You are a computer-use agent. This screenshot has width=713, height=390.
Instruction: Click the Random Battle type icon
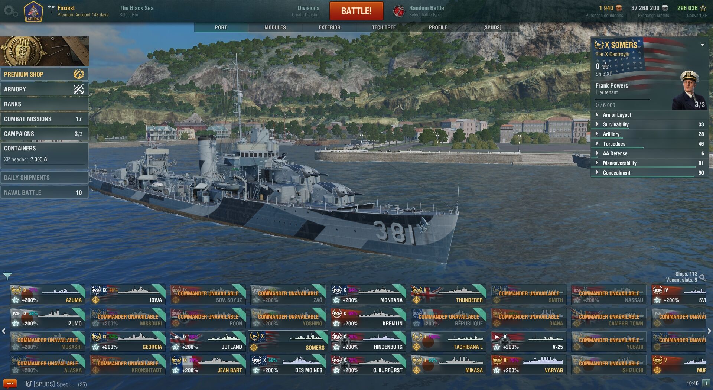click(x=399, y=11)
